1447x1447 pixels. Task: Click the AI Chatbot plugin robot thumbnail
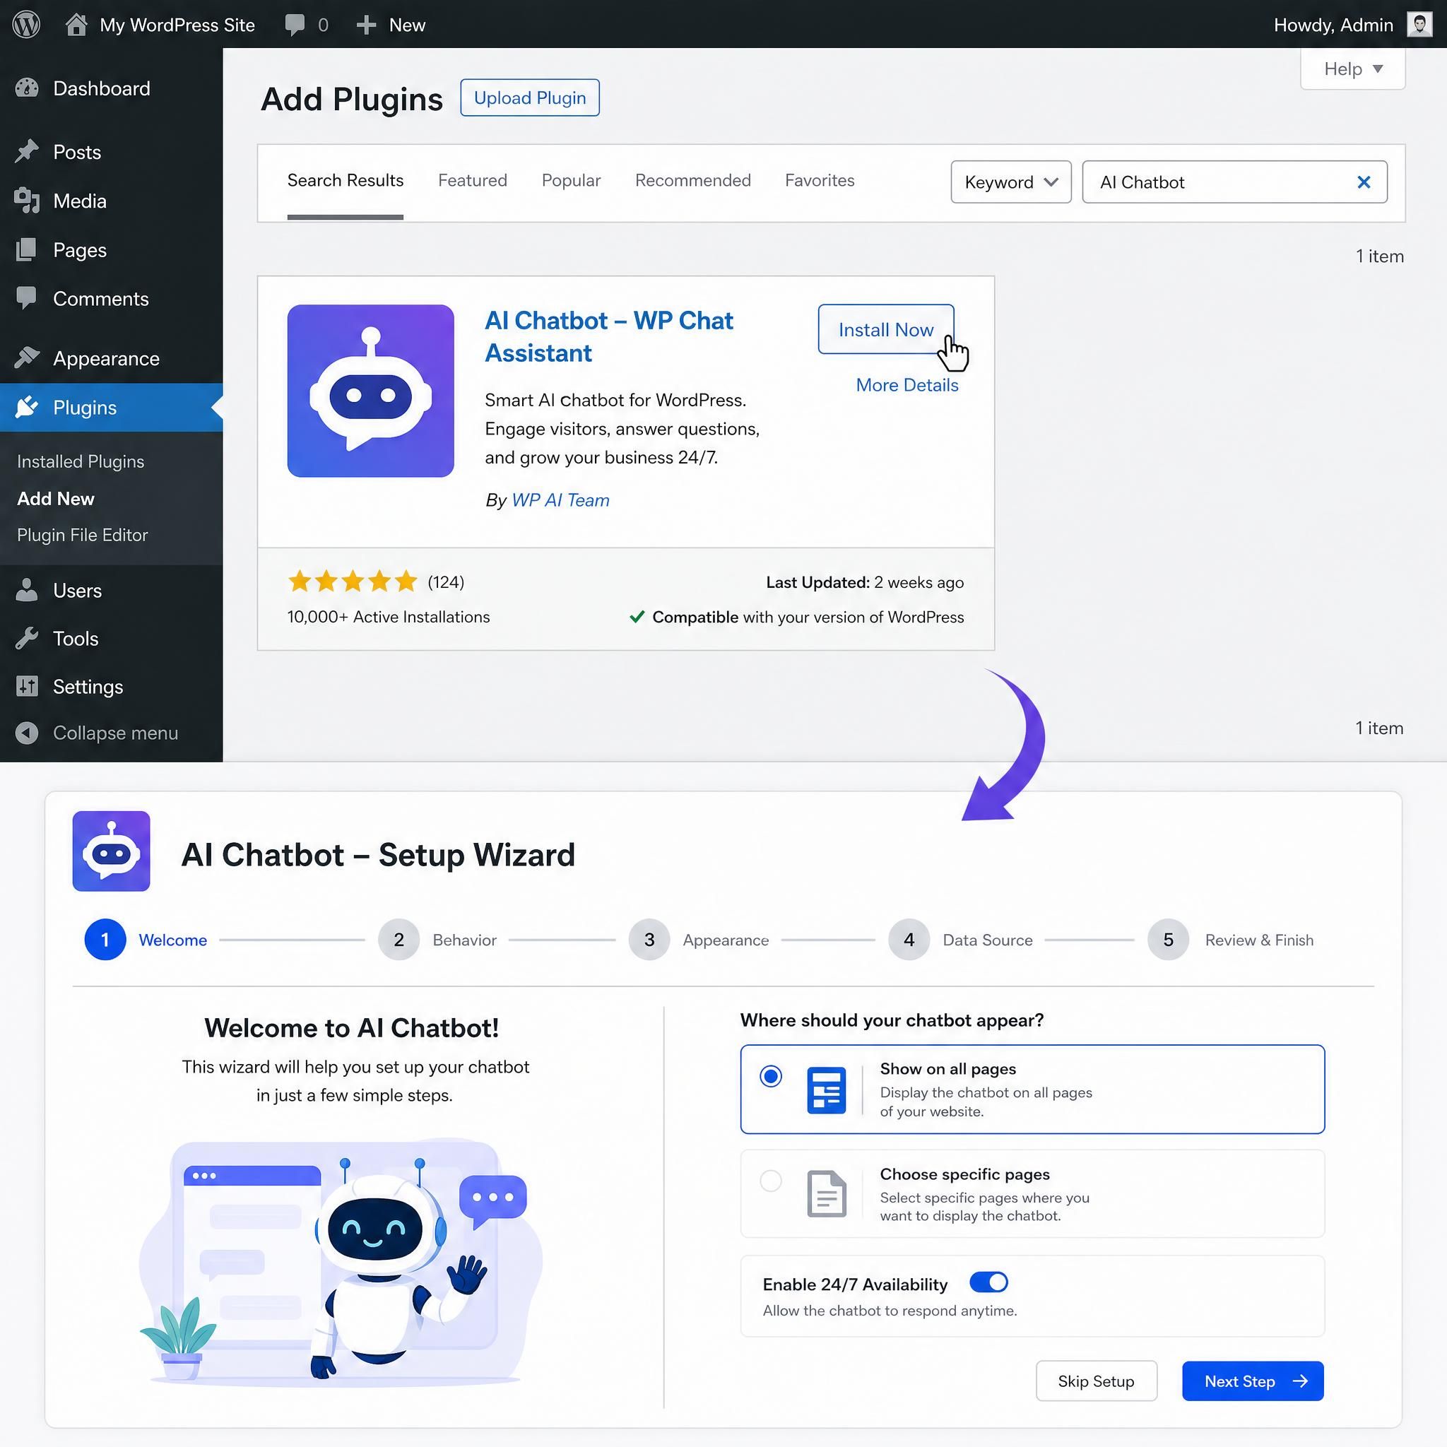point(371,391)
